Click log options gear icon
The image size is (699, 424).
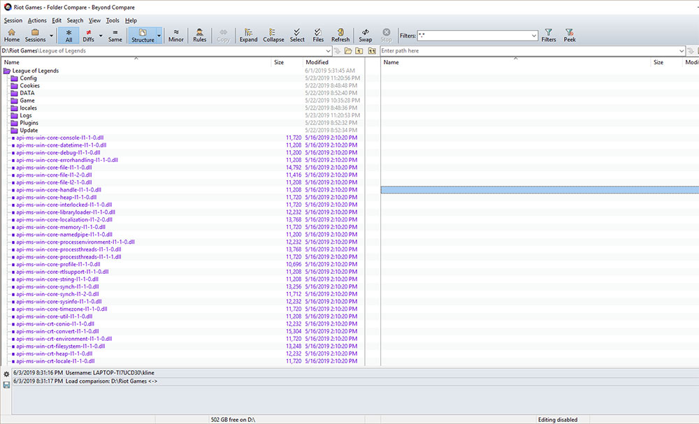click(x=6, y=374)
